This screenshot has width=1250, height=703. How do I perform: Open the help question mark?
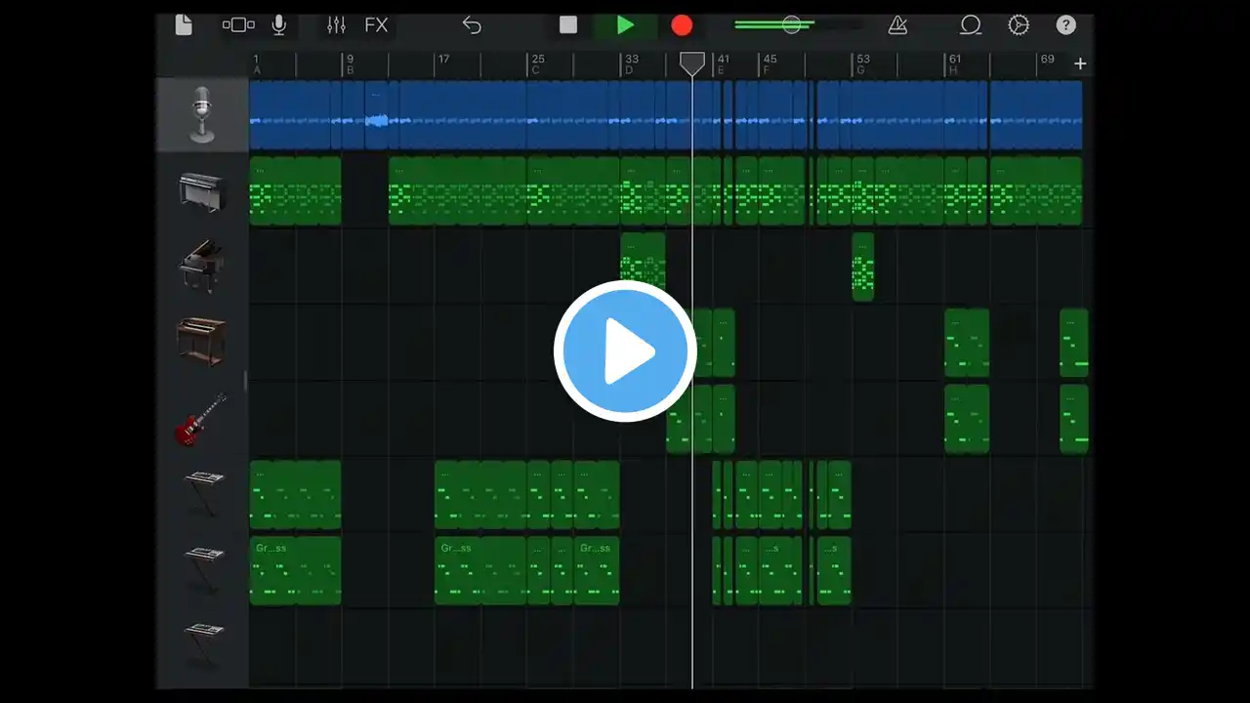click(x=1065, y=25)
